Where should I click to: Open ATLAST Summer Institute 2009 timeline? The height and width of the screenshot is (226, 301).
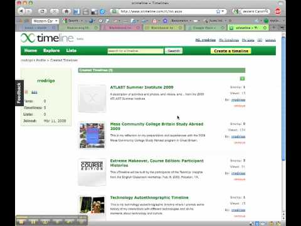[x=142, y=87]
